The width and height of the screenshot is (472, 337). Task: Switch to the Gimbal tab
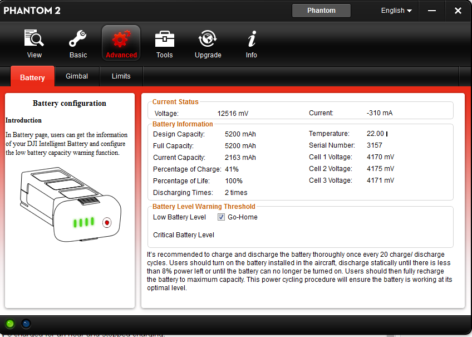click(77, 76)
